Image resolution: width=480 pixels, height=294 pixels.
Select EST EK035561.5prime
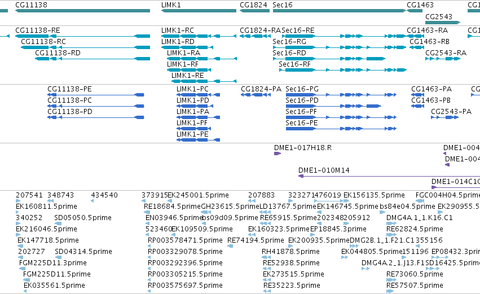pos(55,286)
